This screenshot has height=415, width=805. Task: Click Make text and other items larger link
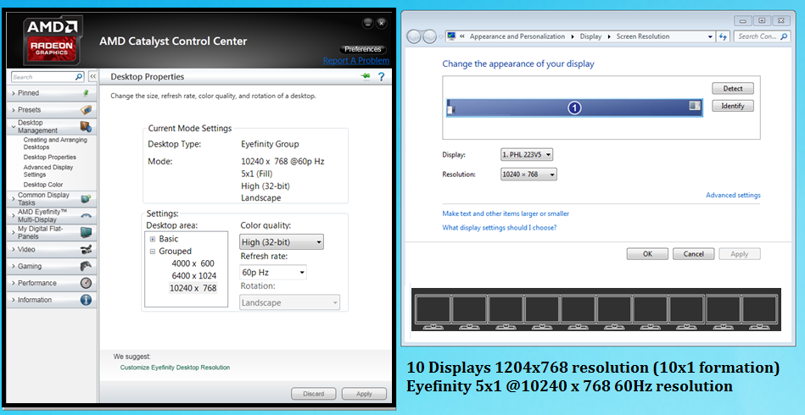pos(506,213)
